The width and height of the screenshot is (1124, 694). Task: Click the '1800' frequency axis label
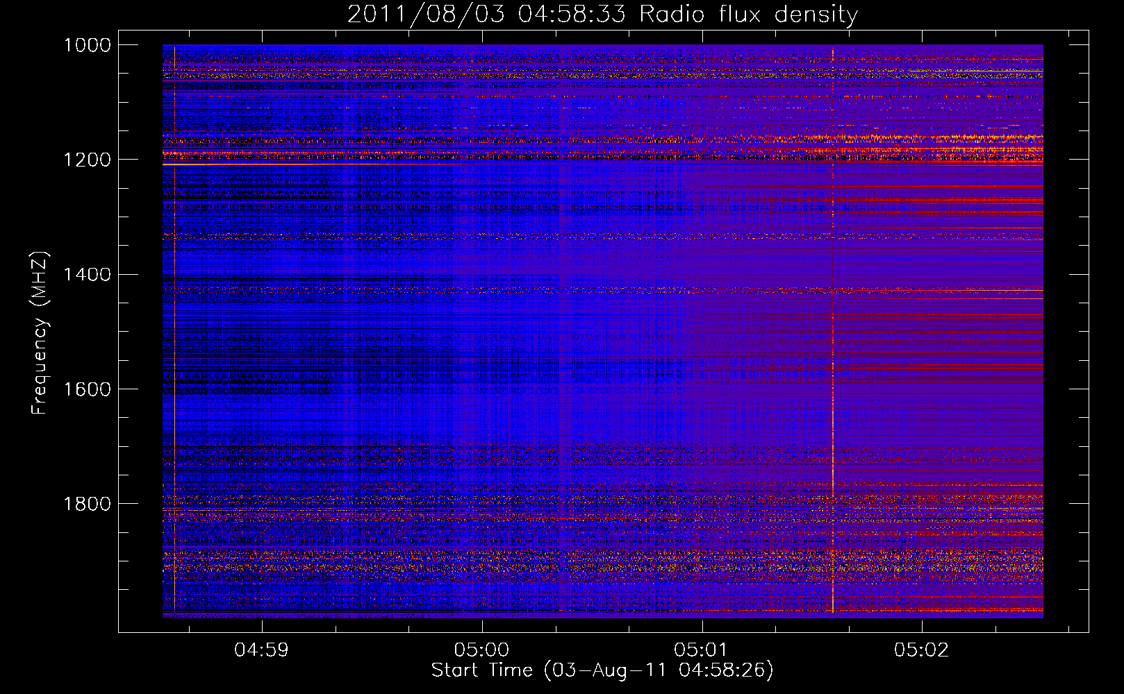pyautogui.click(x=88, y=504)
